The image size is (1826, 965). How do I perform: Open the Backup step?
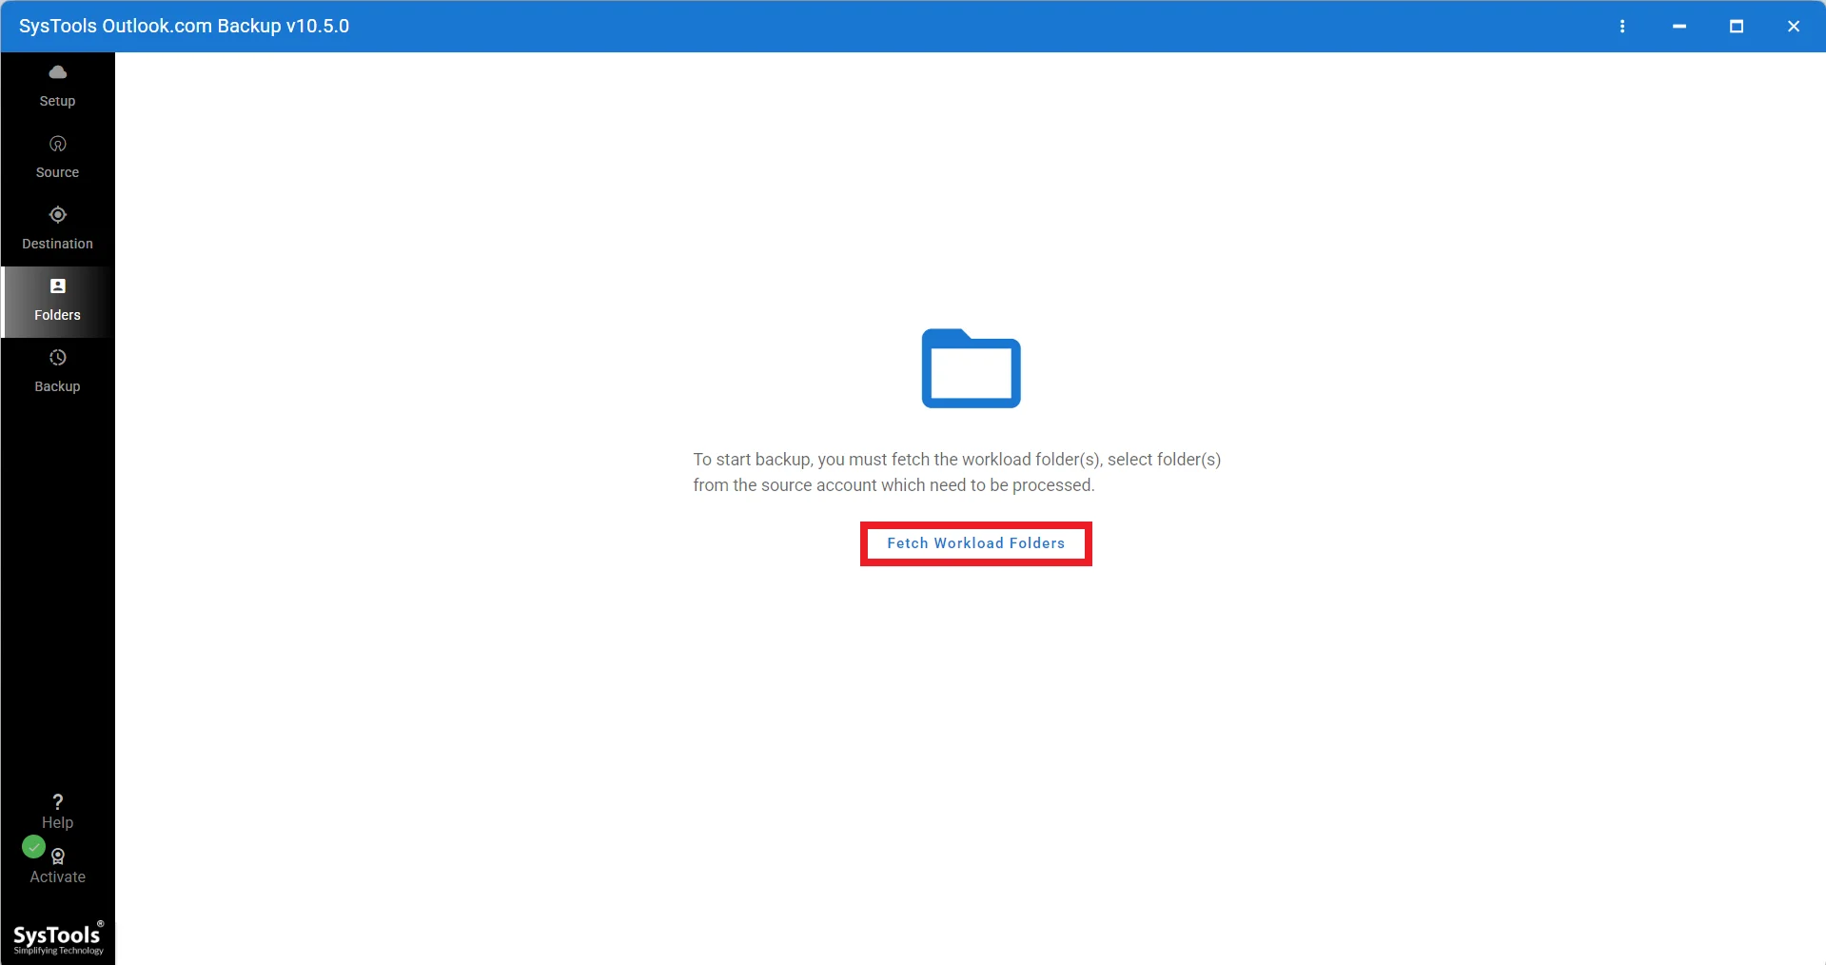click(57, 372)
